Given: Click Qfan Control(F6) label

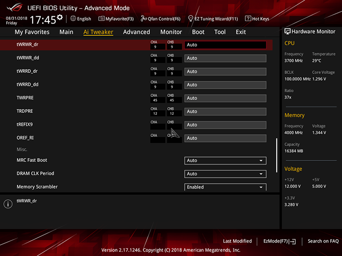Looking at the screenshot, I should 164,19.
